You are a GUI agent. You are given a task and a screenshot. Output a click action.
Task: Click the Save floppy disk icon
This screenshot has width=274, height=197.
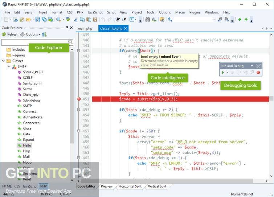pos(38,19)
